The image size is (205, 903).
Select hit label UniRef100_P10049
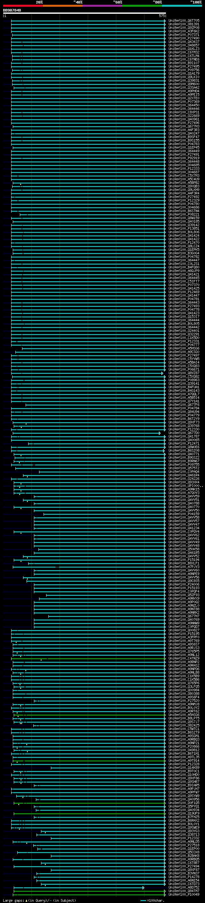pyautogui.click(x=184, y=895)
